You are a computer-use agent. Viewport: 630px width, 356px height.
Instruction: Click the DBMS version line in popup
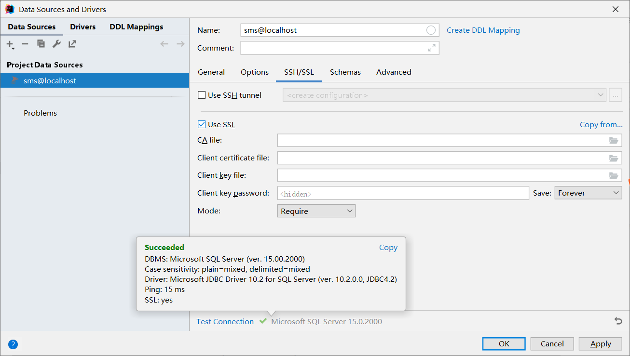click(225, 259)
